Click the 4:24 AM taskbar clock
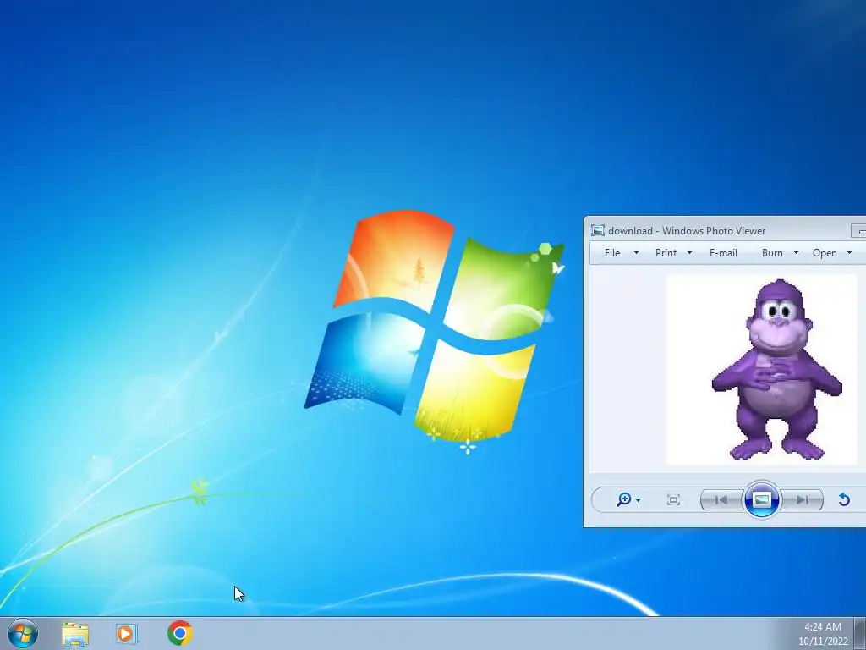 [x=823, y=627]
